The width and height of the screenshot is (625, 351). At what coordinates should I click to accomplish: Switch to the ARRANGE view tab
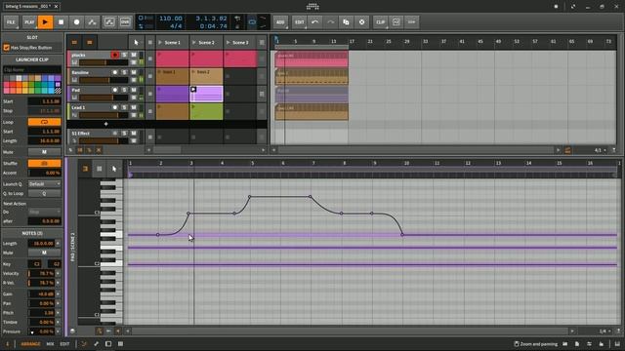30,344
